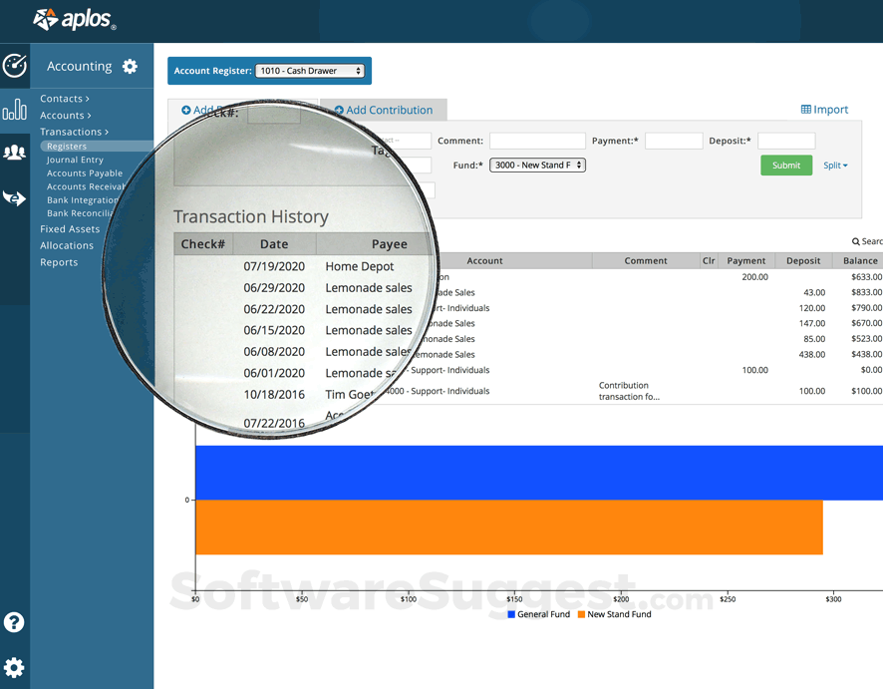
Task: Open the help question mark icon
Action: click(x=14, y=622)
